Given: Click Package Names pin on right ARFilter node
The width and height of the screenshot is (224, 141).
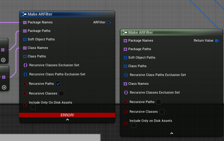Looking at the screenshot, I should tap(125, 41).
